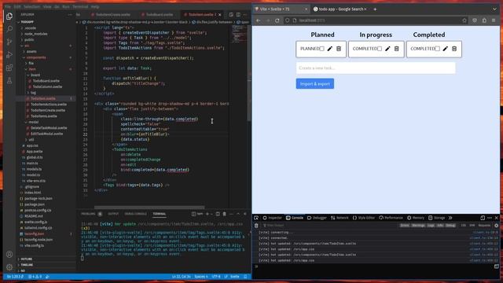This screenshot has height=283, width=503.
Task: Switch to the todo app Google Search browser tab
Action: (x=341, y=9)
